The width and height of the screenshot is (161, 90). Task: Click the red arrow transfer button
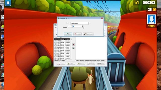point(74,44)
